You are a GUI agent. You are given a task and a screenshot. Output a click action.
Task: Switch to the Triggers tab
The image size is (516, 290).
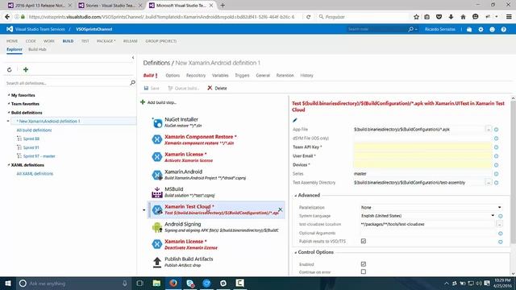tap(242, 75)
